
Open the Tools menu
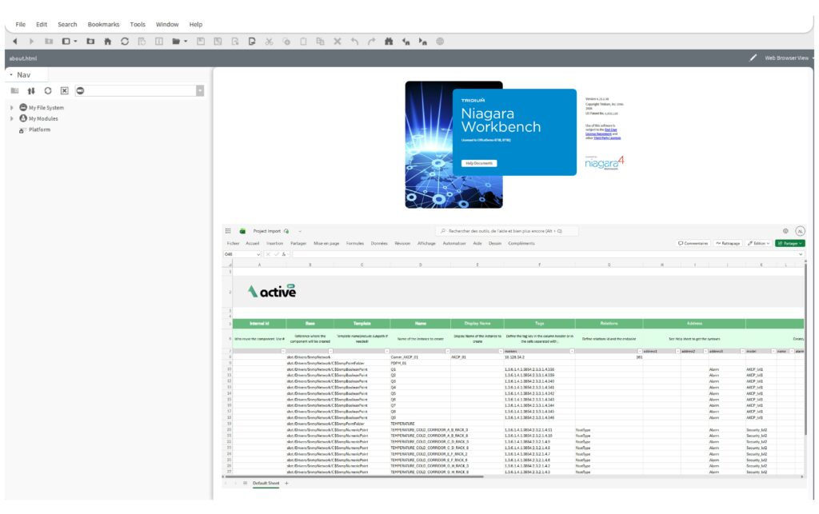(138, 25)
